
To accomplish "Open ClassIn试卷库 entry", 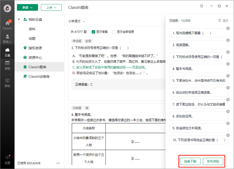I will coord(39,76).
